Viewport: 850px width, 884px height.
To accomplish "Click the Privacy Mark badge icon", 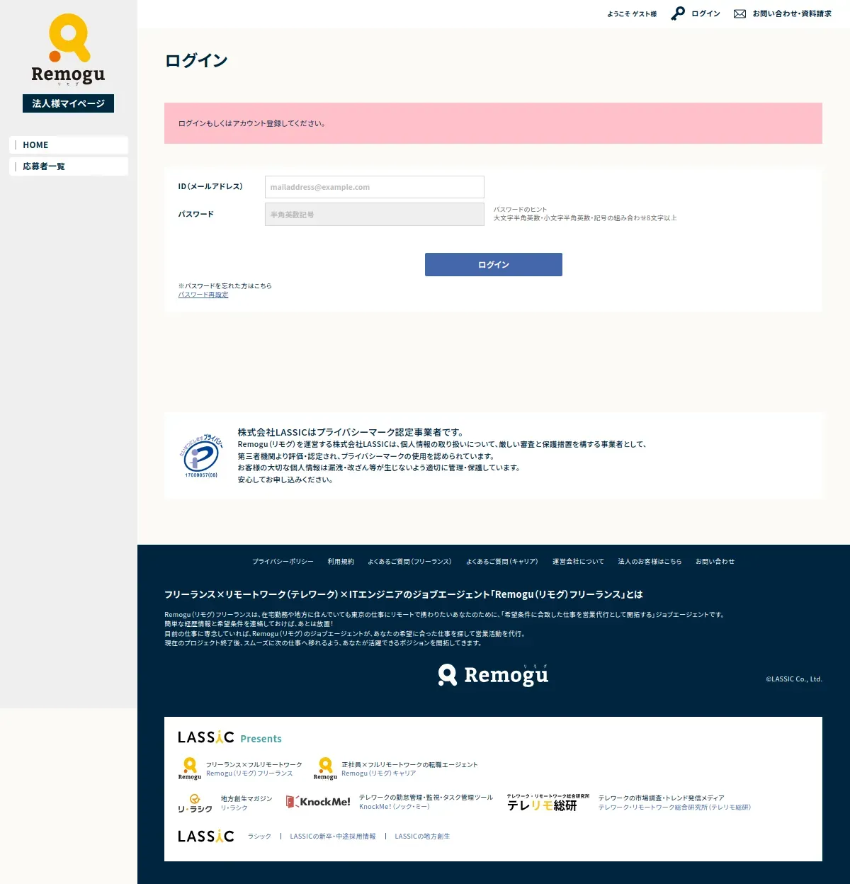I will click(201, 456).
